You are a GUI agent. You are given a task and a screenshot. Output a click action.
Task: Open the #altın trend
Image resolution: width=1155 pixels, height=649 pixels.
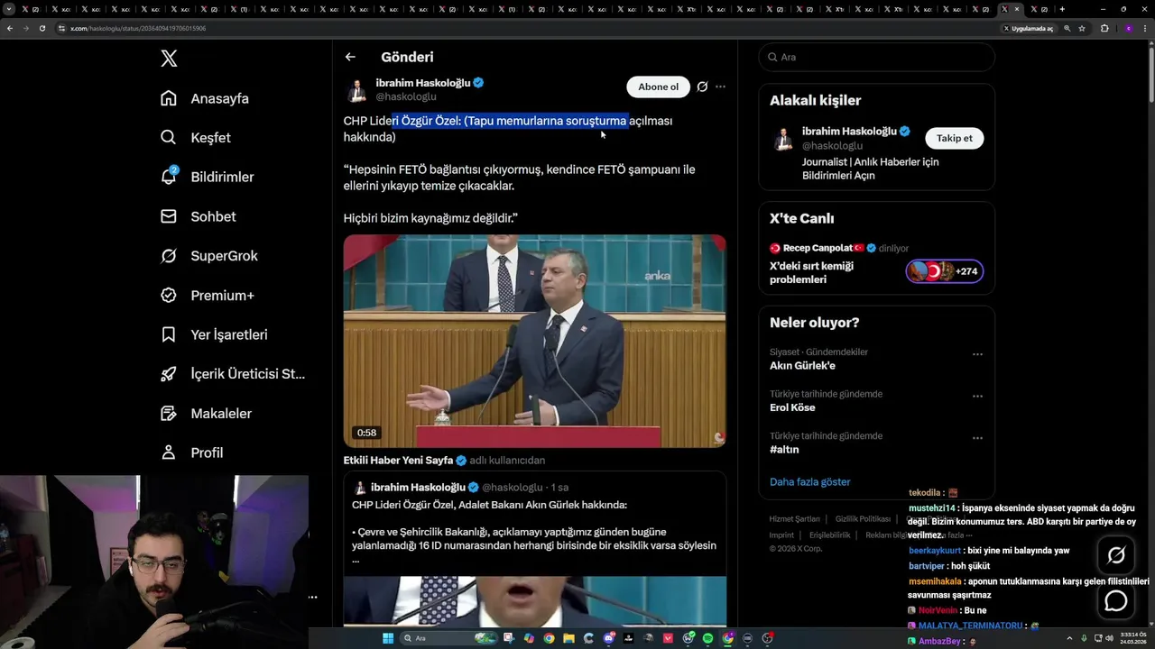[x=784, y=450]
